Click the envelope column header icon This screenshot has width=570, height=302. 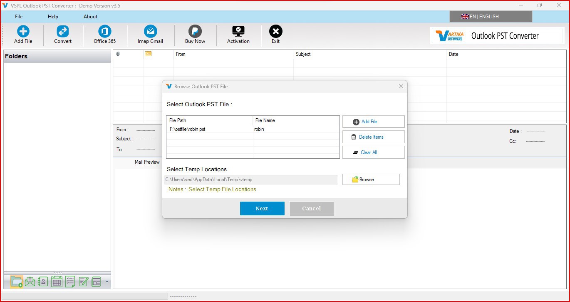(148, 54)
